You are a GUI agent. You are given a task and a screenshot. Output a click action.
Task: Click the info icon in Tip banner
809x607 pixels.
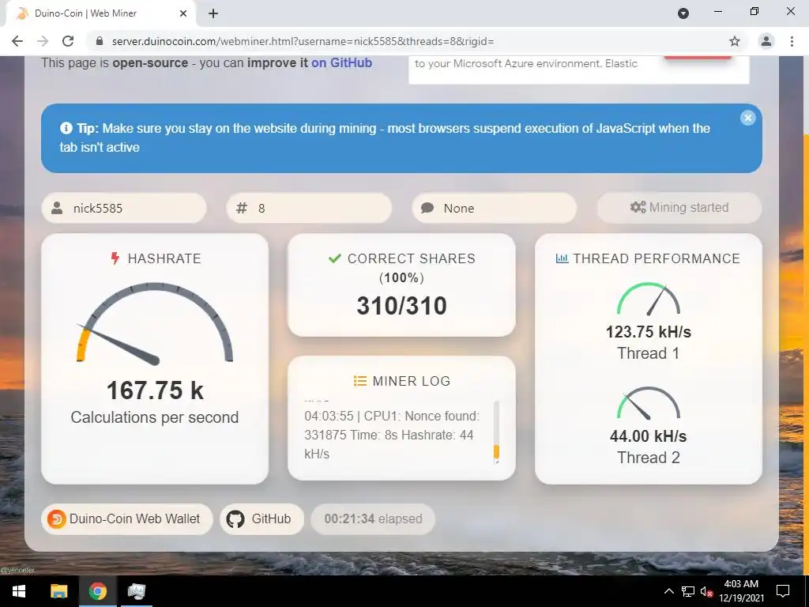[x=66, y=128]
